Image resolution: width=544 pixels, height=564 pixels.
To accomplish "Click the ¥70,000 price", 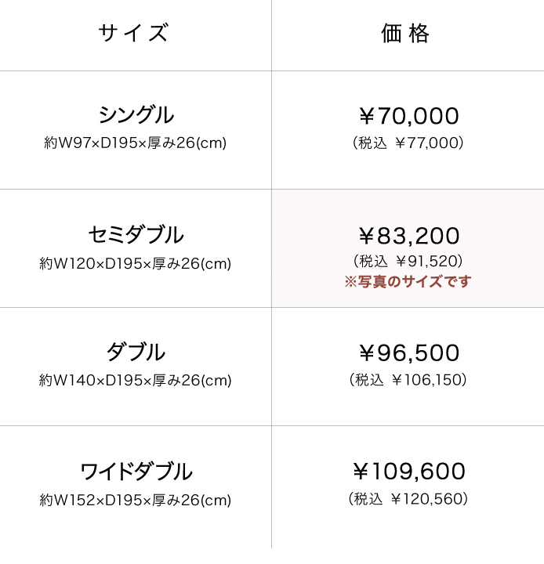I will click(x=408, y=117).
